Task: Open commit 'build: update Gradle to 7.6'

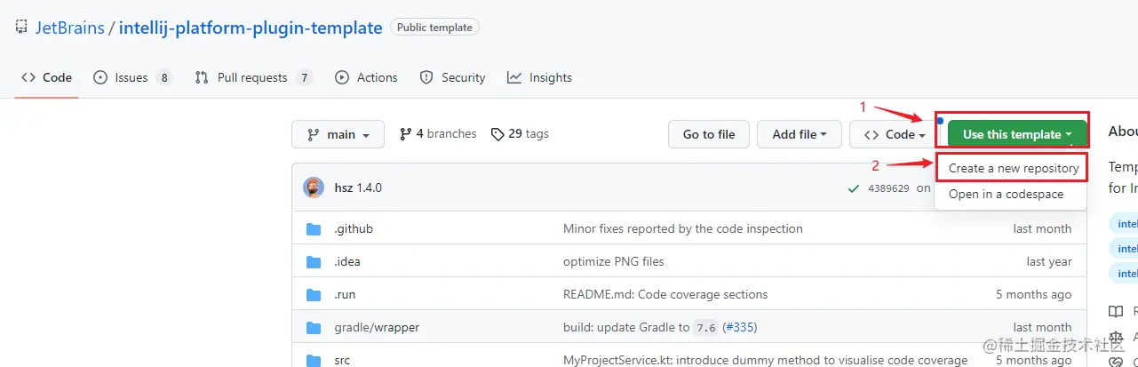Action: point(640,327)
